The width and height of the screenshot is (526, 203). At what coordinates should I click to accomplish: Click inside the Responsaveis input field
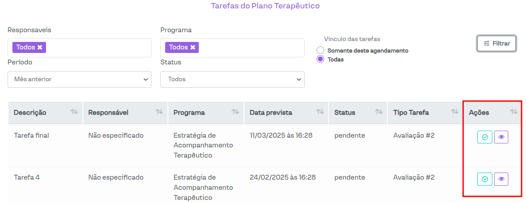(x=97, y=48)
